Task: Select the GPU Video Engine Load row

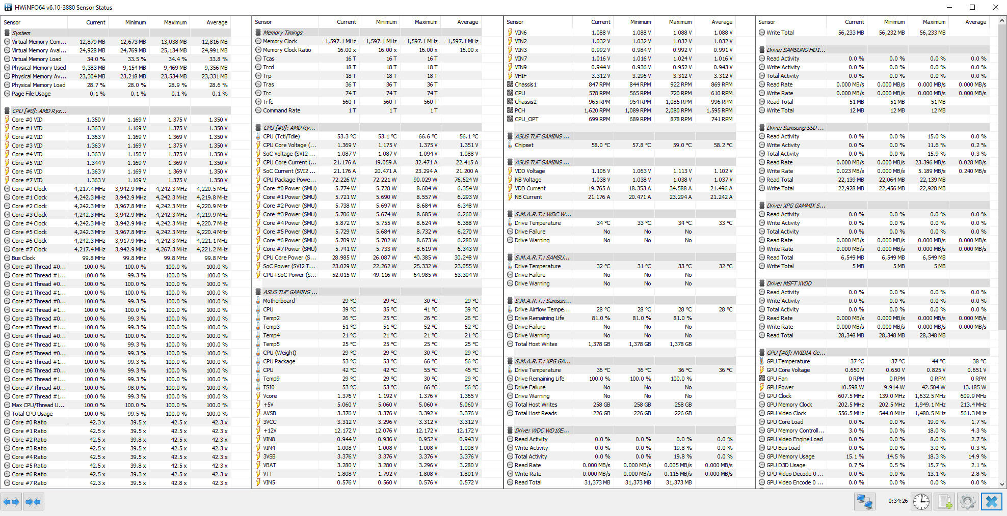Action: pyautogui.click(x=872, y=439)
